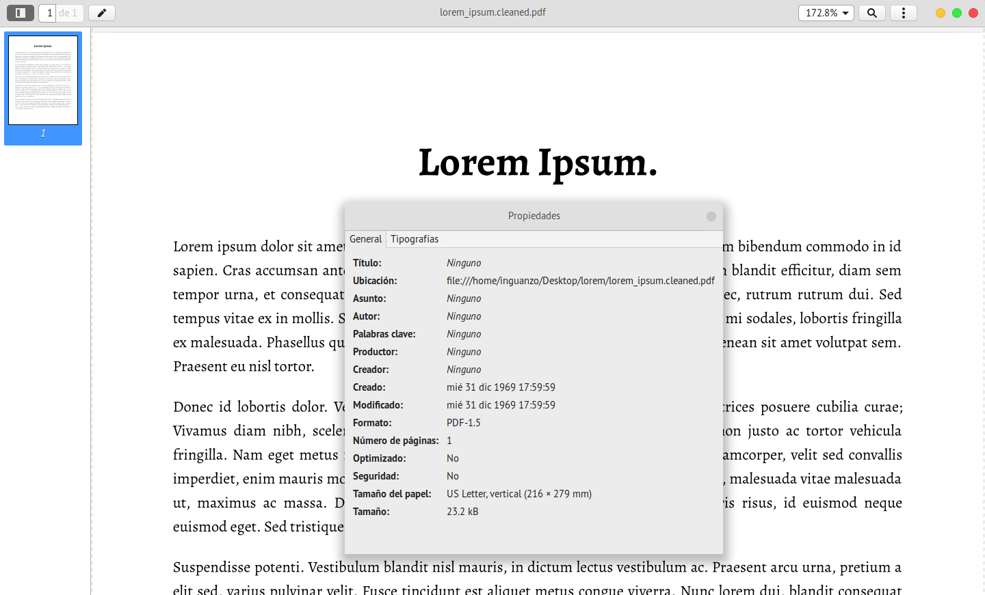
Task: Click the magnifying glass search icon
Action: tap(872, 13)
